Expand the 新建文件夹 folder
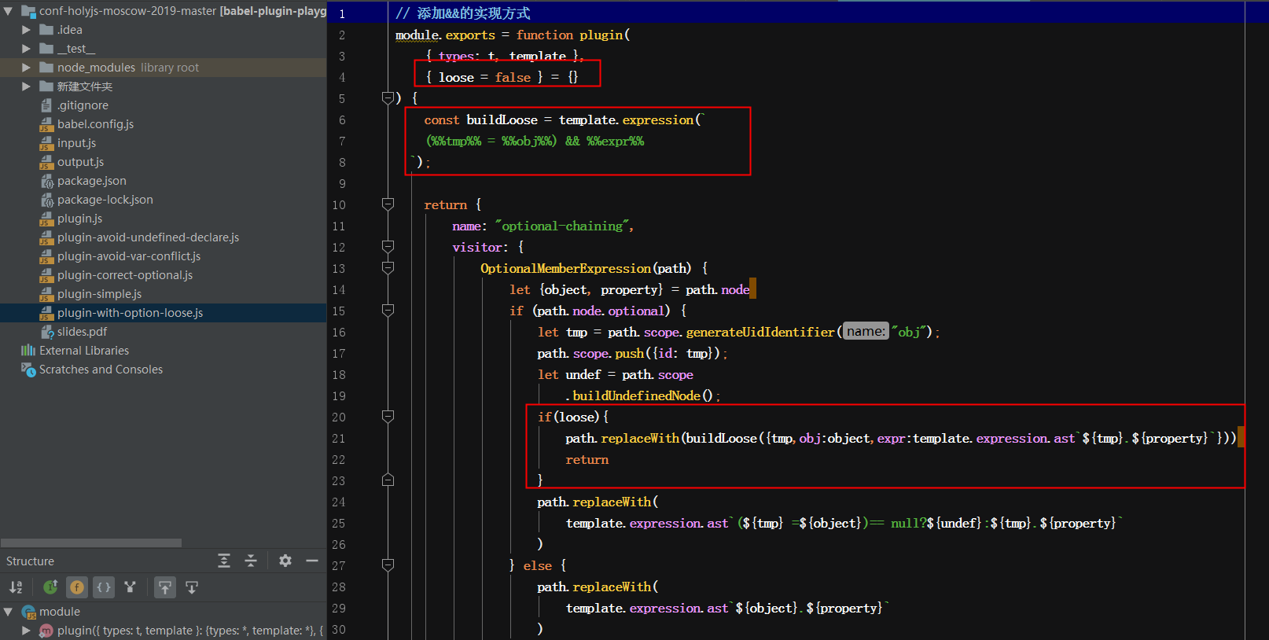 tap(26, 86)
